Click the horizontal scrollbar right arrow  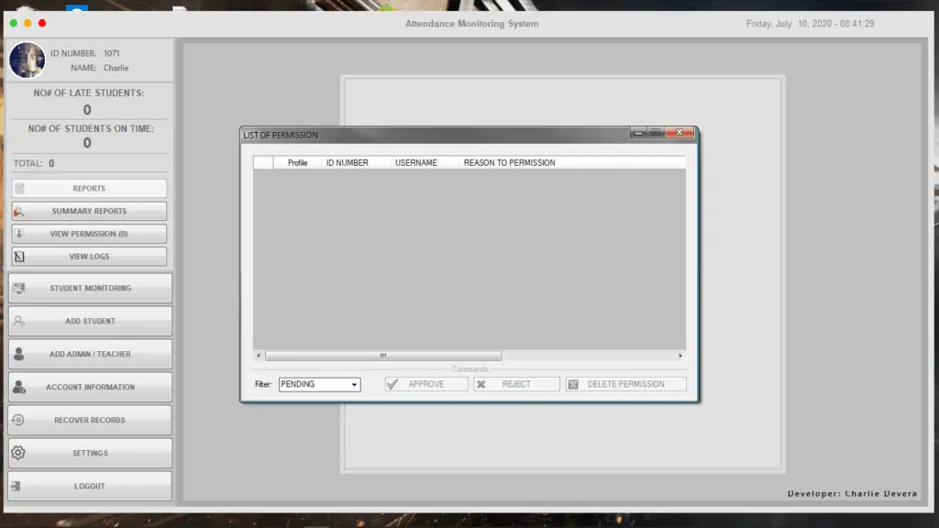click(x=679, y=356)
